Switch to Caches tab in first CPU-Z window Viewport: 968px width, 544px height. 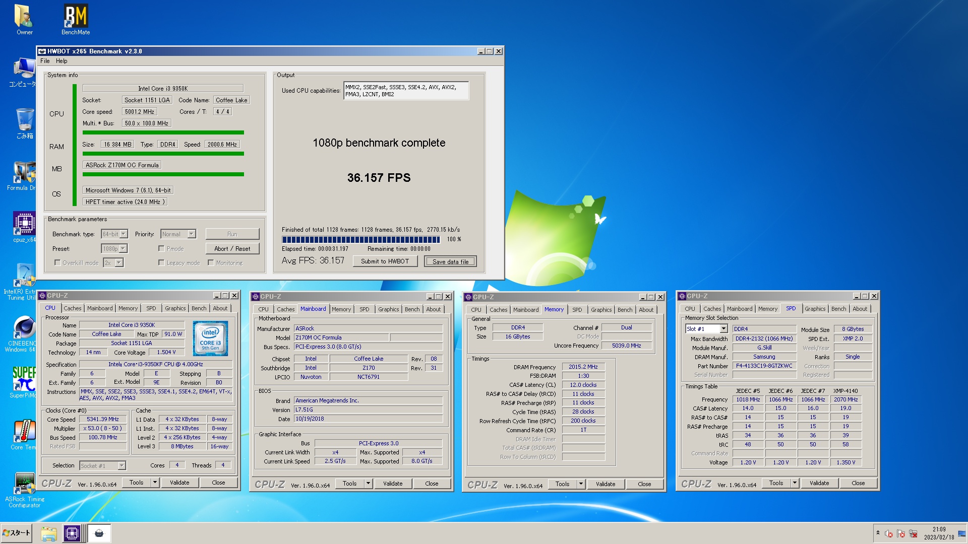pyautogui.click(x=72, y=308)
